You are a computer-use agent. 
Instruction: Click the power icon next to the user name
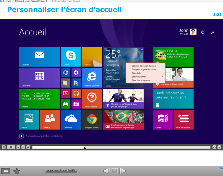(203, 32)
